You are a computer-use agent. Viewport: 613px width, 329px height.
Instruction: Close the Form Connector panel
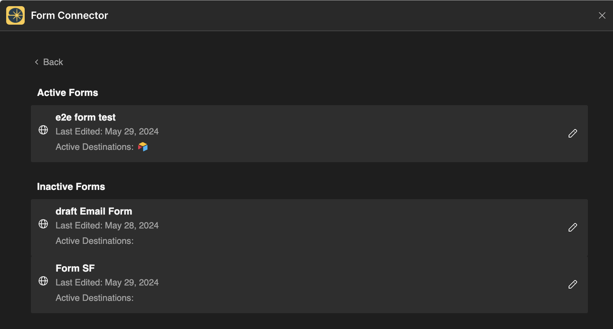(x=602, y=15)
